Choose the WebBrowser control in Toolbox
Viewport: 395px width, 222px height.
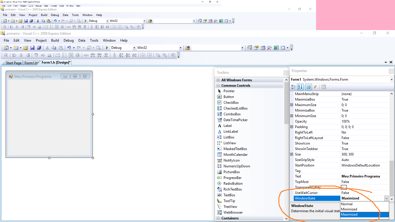pyautogui.click(x=233, y=212)
